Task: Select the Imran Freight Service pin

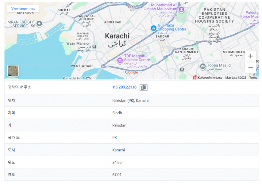Action: [39, 23]
